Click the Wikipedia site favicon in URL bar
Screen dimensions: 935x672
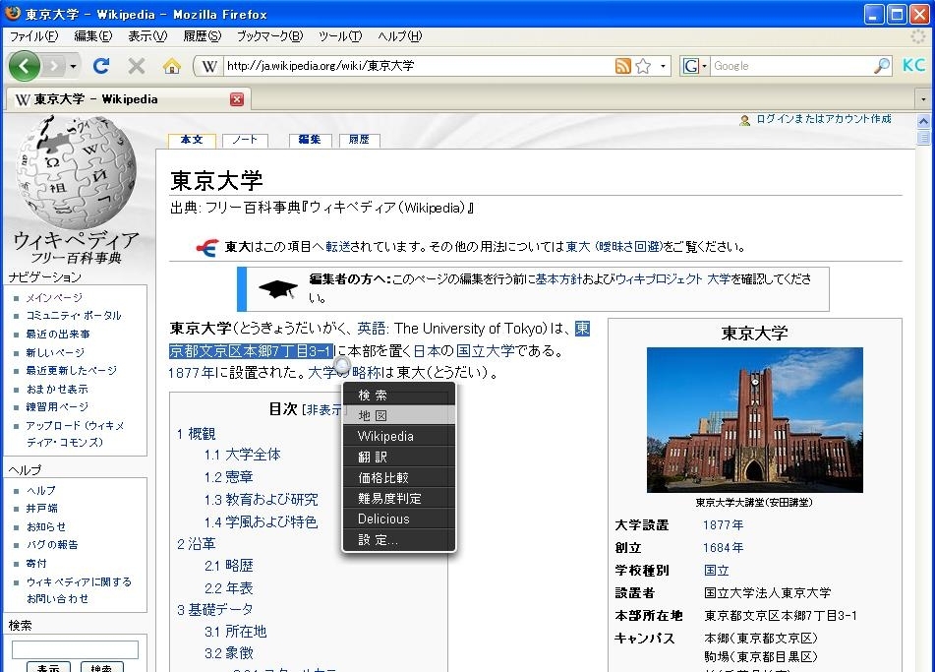[208, 66]
